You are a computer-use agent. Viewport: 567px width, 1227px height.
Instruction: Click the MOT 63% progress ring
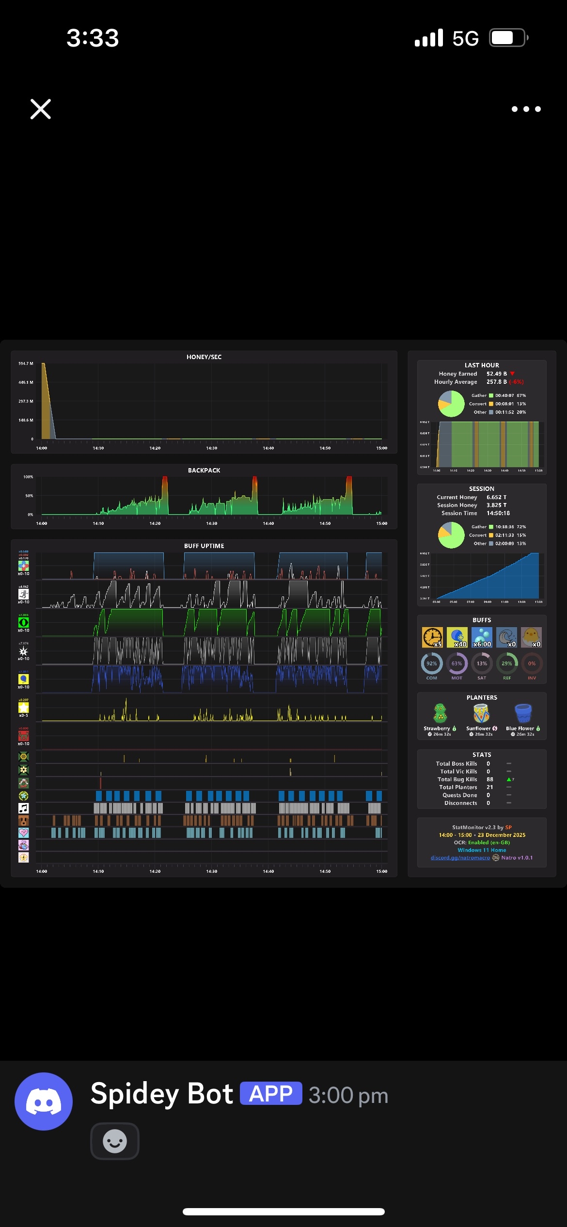coord(457,663)
